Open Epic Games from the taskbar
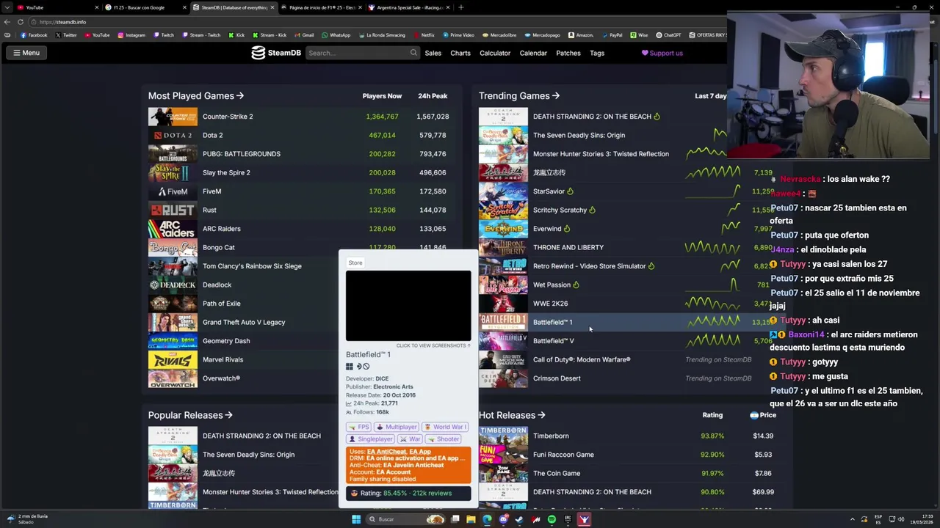Viewport: 940px width, 528px height. tap(568, 519)
